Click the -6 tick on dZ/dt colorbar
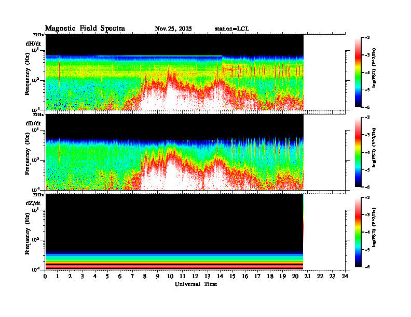 [x=368, y=267]
